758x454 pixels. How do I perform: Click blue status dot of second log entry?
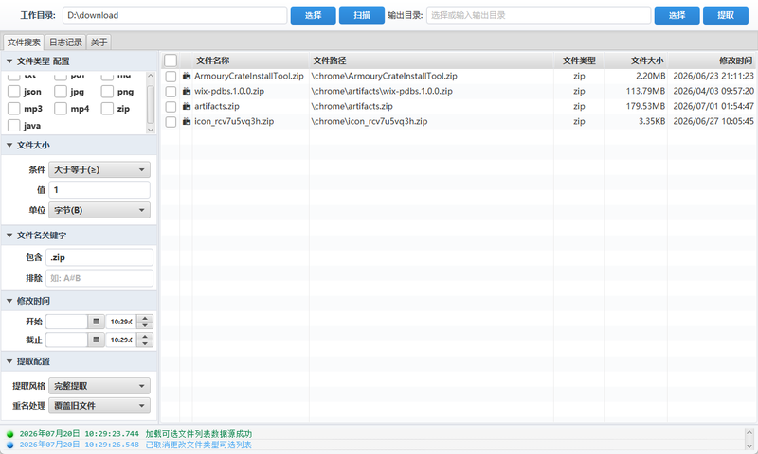tap(9, 445)
